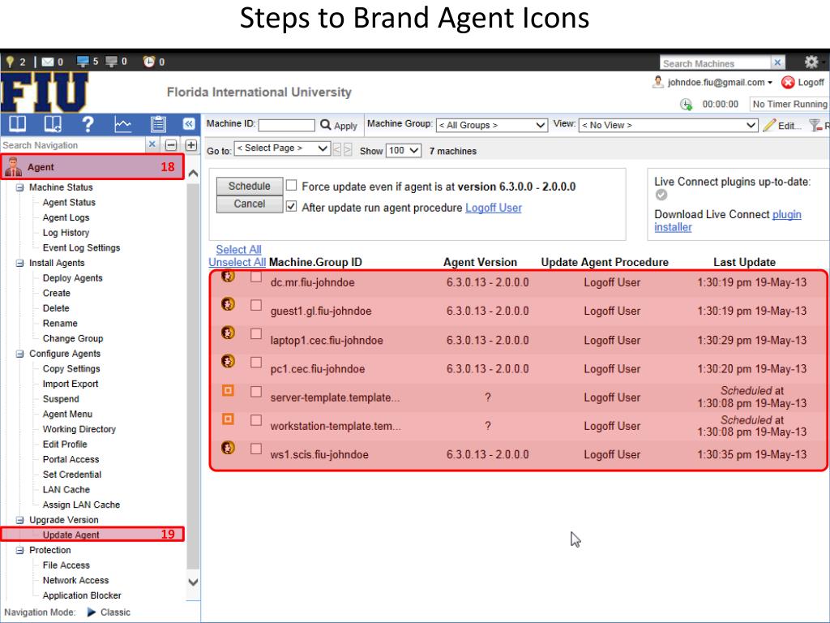
Task: Open the Agent module in navigation
Action: coord(92,167)
